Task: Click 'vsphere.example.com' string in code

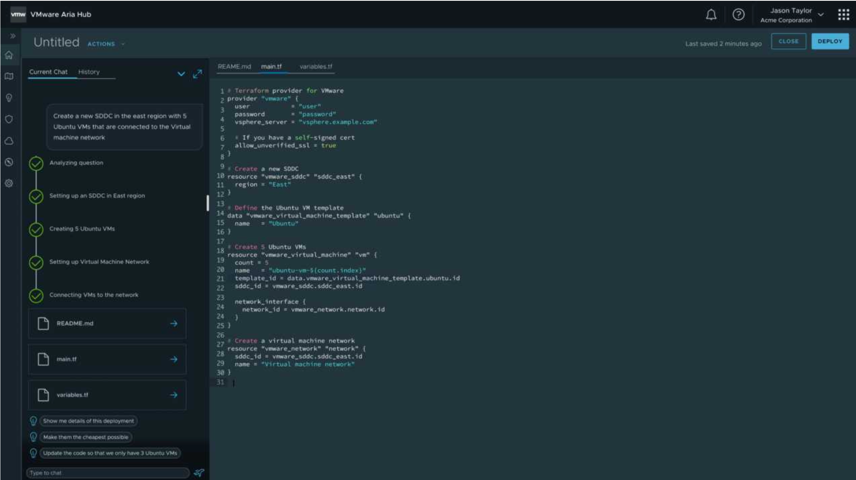Action: coord(338,122)
